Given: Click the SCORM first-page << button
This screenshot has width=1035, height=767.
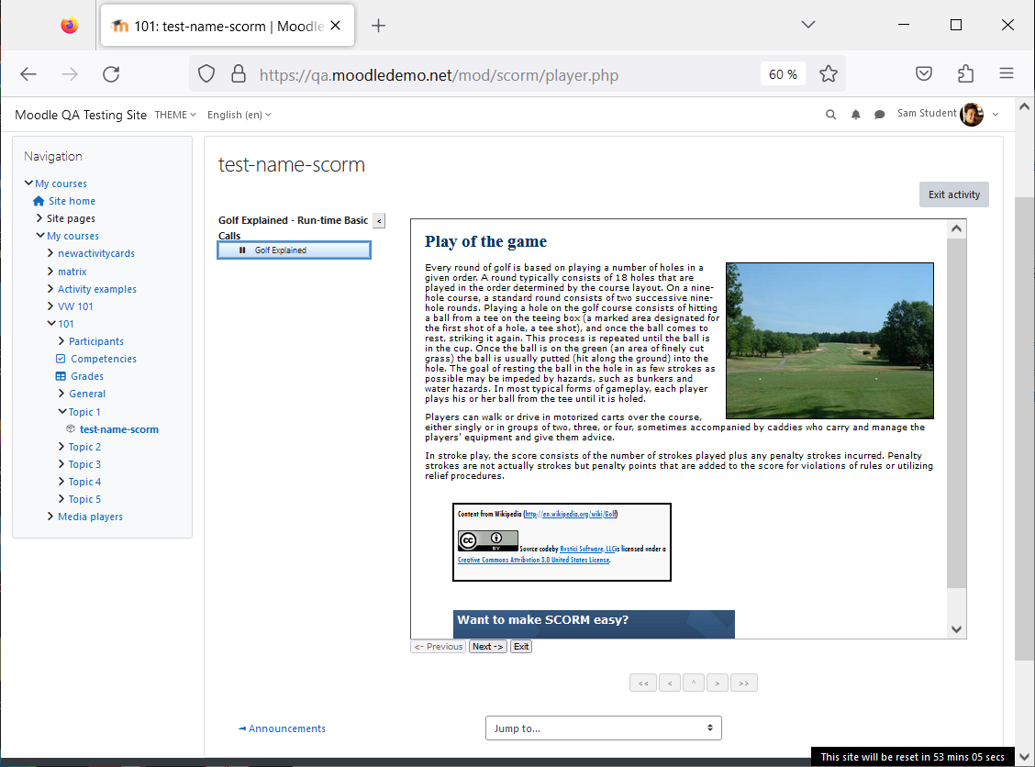Looking at the screenshot, I should coord(643,684).
